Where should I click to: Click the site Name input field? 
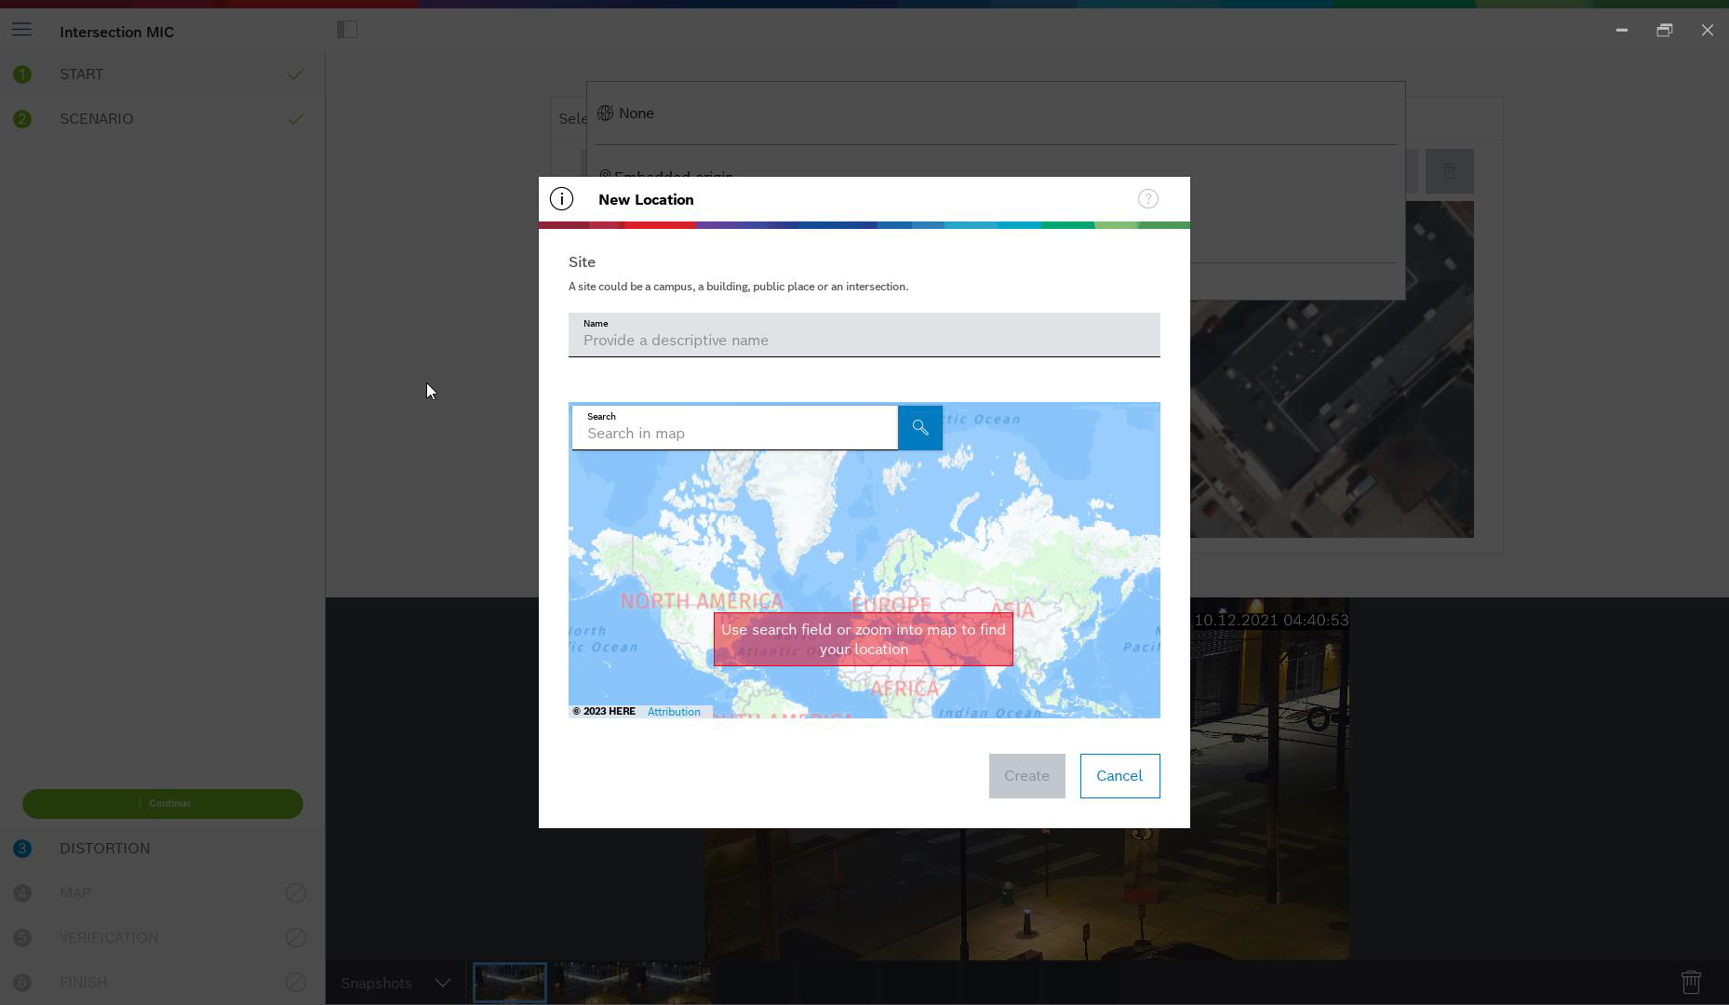click(x=864, y=340)
